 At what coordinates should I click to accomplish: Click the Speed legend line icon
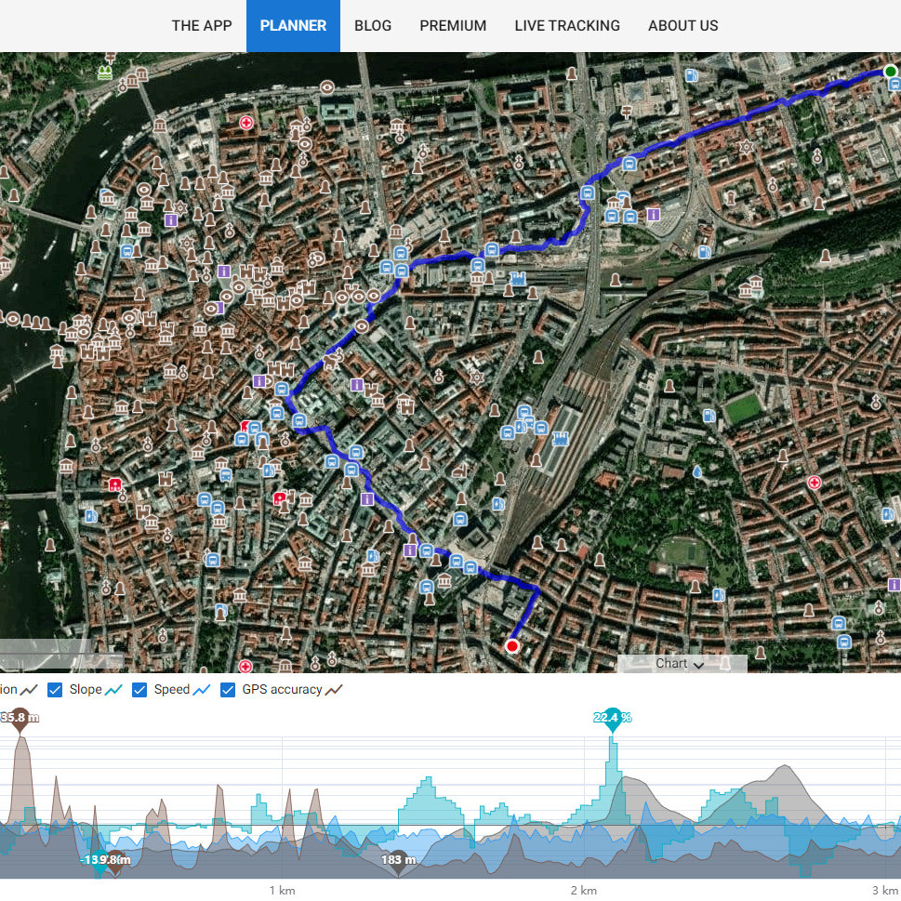[x=201, y=690]
